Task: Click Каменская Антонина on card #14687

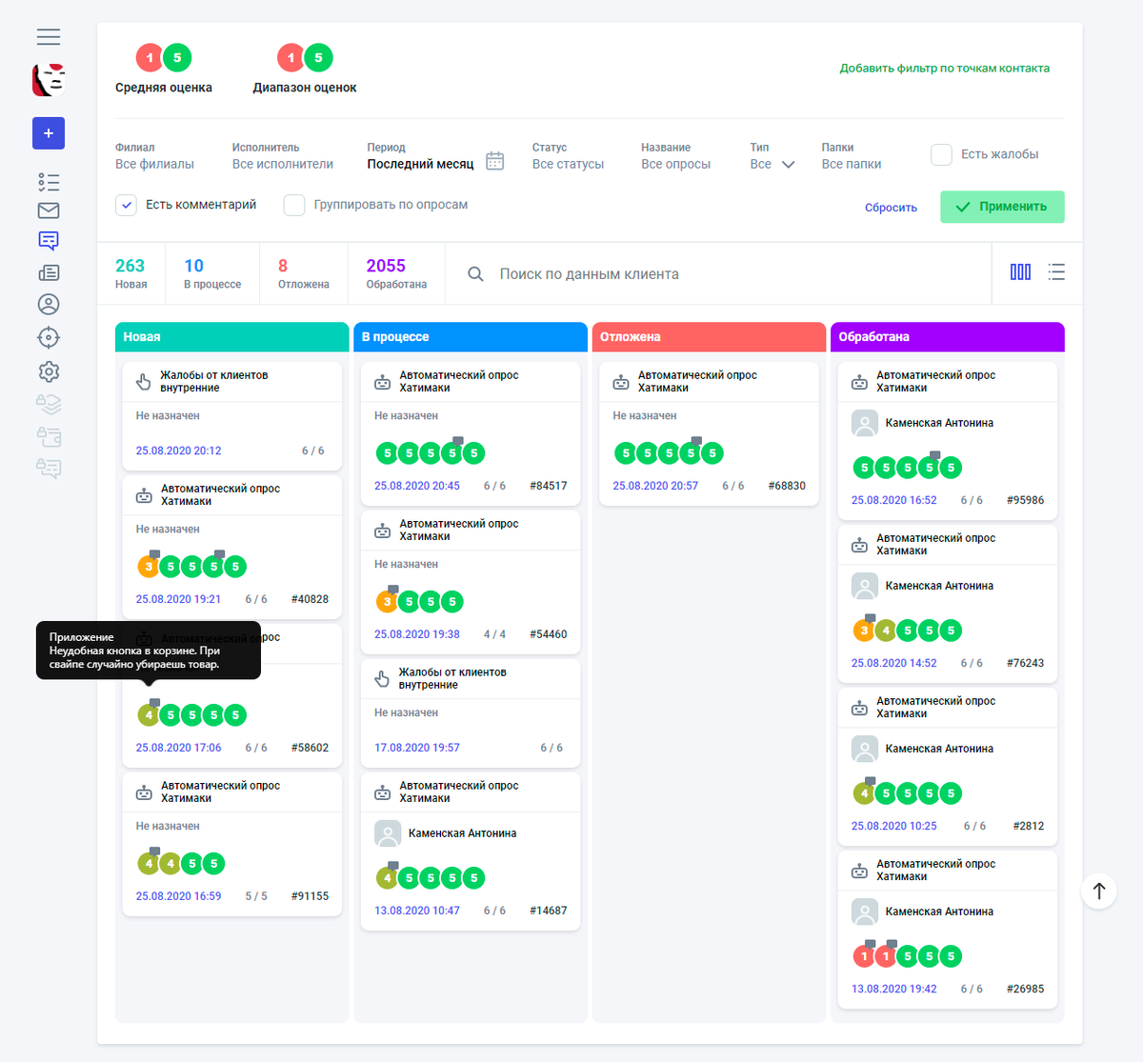Action: click(462, 833)
